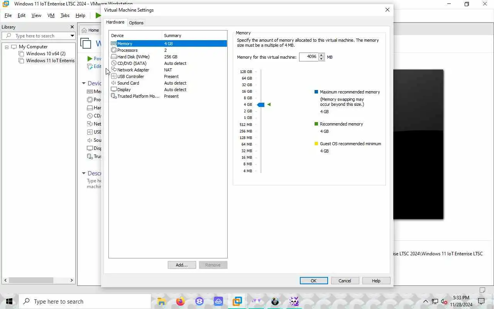Click the memory size input field
The width and height of the screenshot is (494, 309).
pyautogui.click(x=309, y=57)
